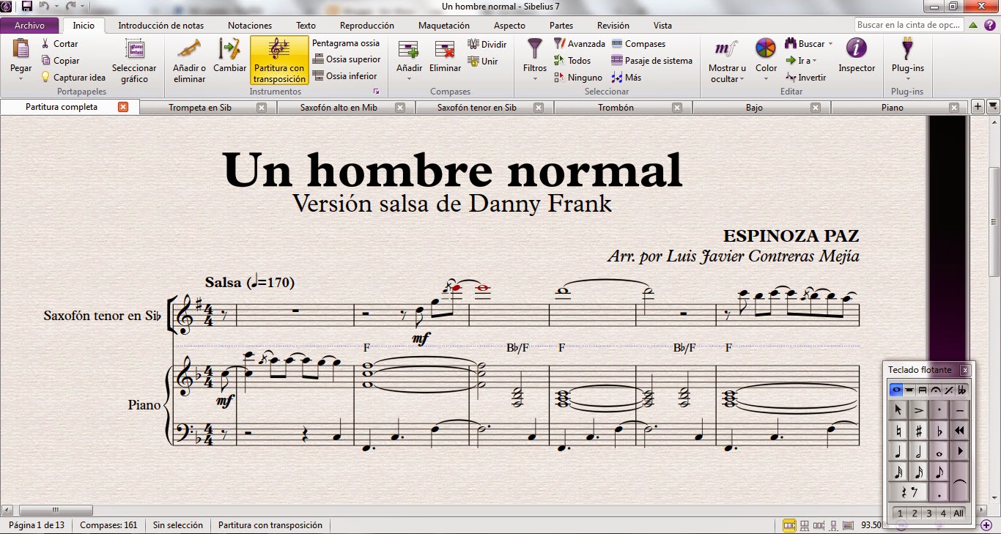Click Capturar idea lightbulb button
Image resolution: width=1001 pixels, height=534 pixels.
tap(73, 77)
